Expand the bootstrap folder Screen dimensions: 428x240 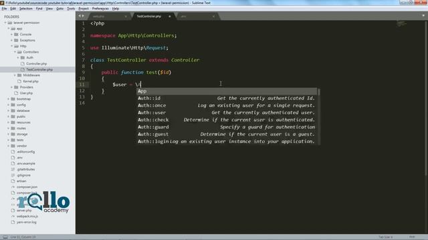tap(9, 99)
